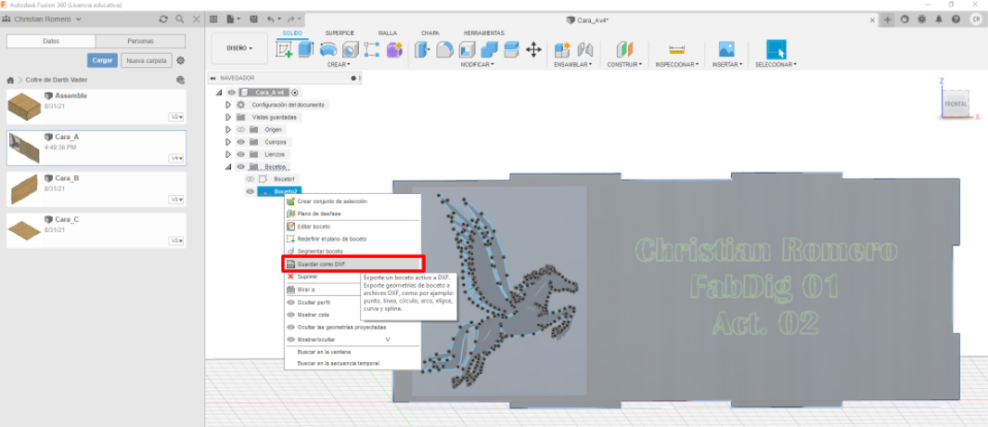Select the Create Sketch tool
Screen dimensions: 988x427
click(x=284, y=50)
